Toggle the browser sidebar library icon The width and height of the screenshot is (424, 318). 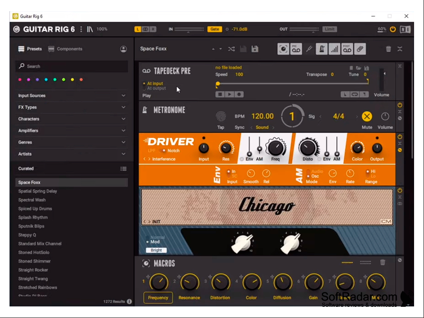90,29
